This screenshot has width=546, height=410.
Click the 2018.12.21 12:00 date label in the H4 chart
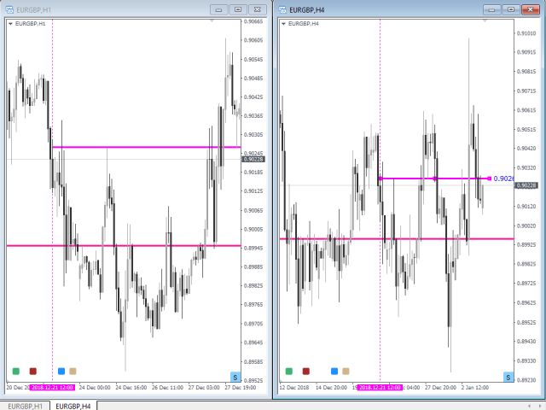point(380,387)
